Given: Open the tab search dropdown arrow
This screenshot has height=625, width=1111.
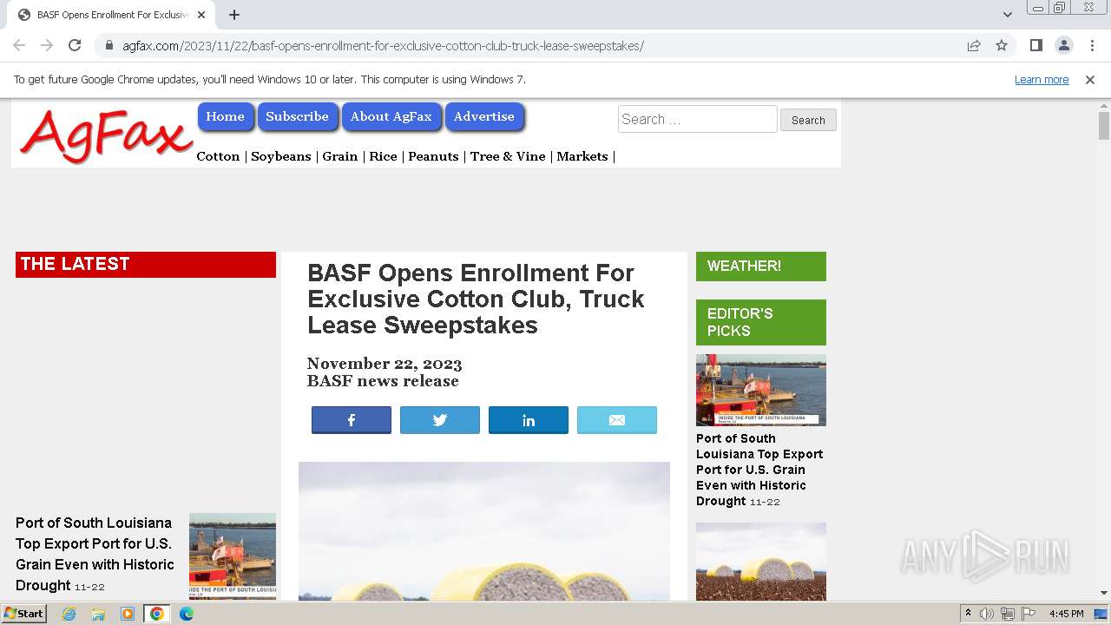Looking at the screenshot, I should point(1008,15).
